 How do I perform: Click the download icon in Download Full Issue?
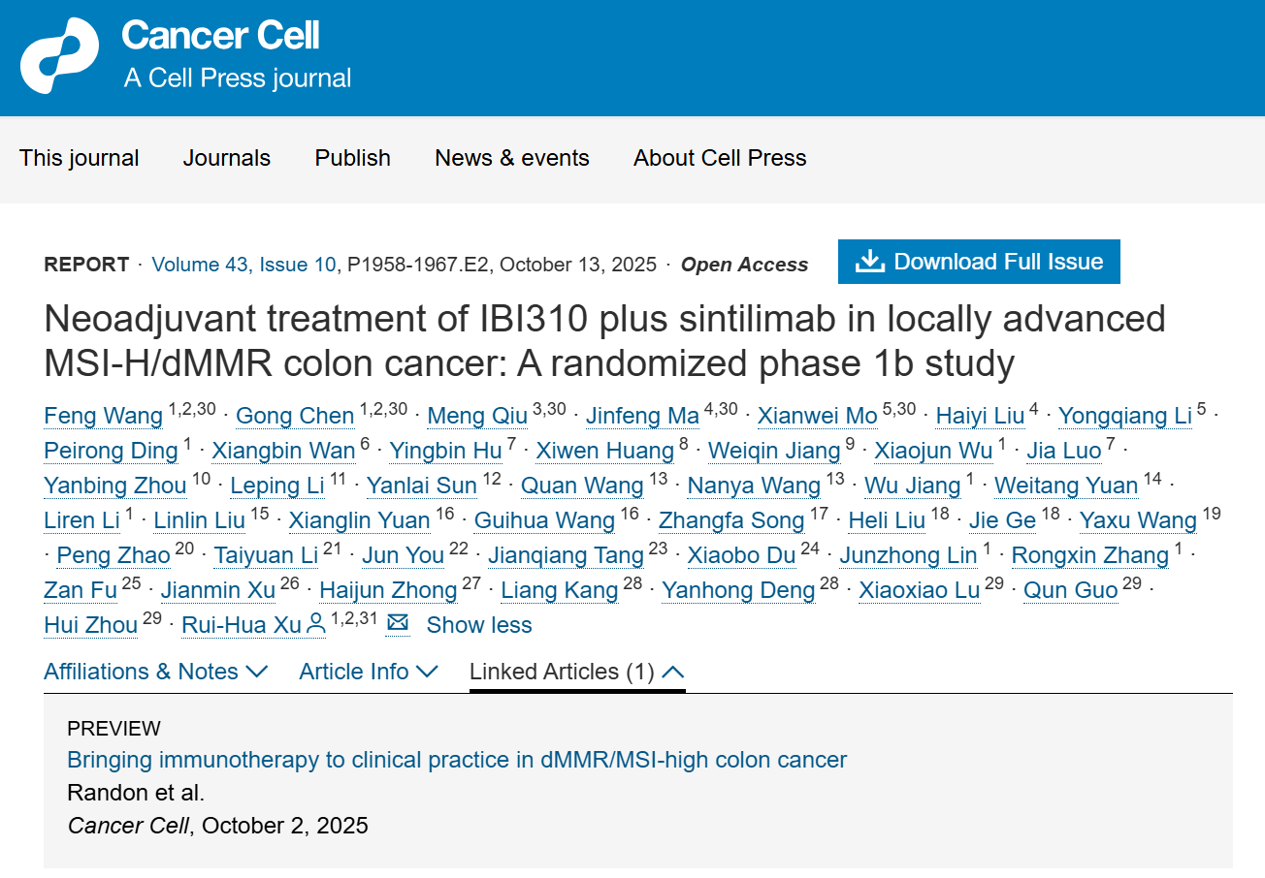pyautogui.click(x=869, y=262)
